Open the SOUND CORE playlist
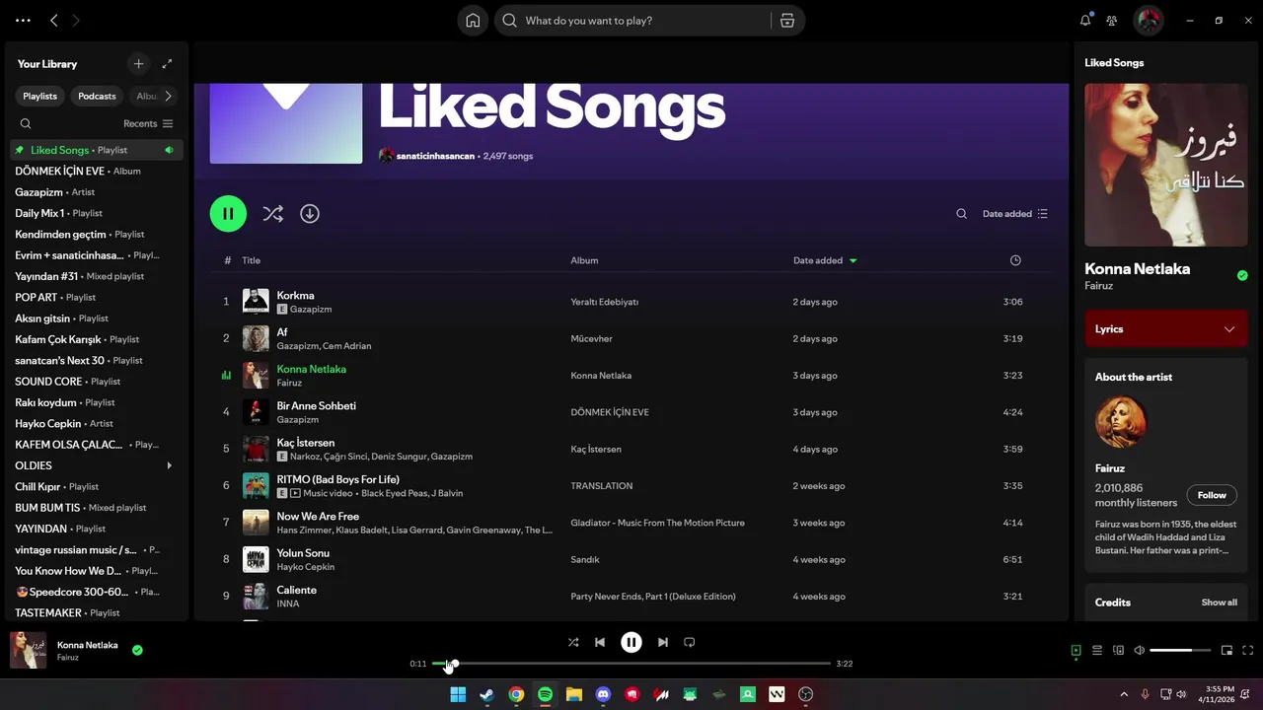 pyautogui.click(x=97, y=382)
